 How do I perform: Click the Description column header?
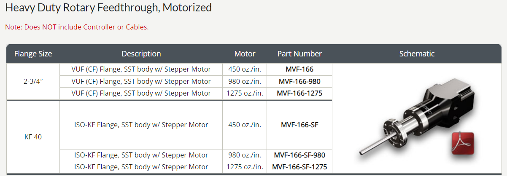pos(141,54)
